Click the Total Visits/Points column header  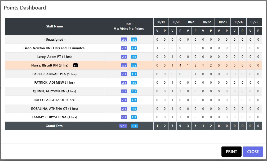click(129, 26)
